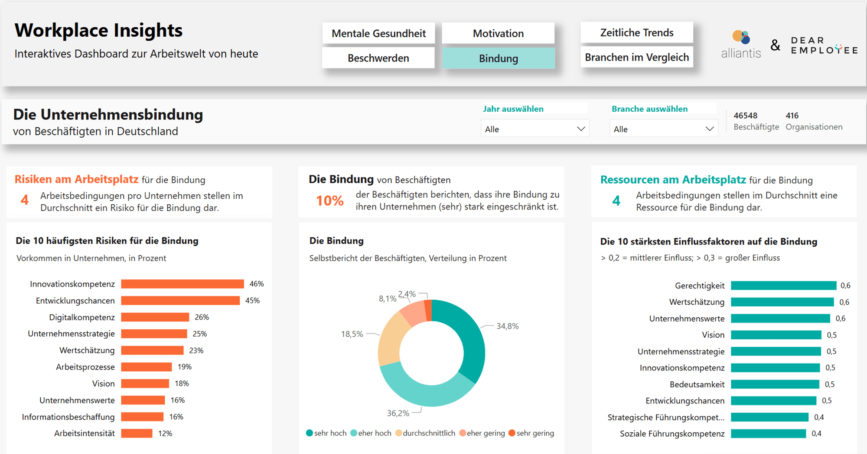
Task: Click the Vision 18% risk bar
Action: 145,383
